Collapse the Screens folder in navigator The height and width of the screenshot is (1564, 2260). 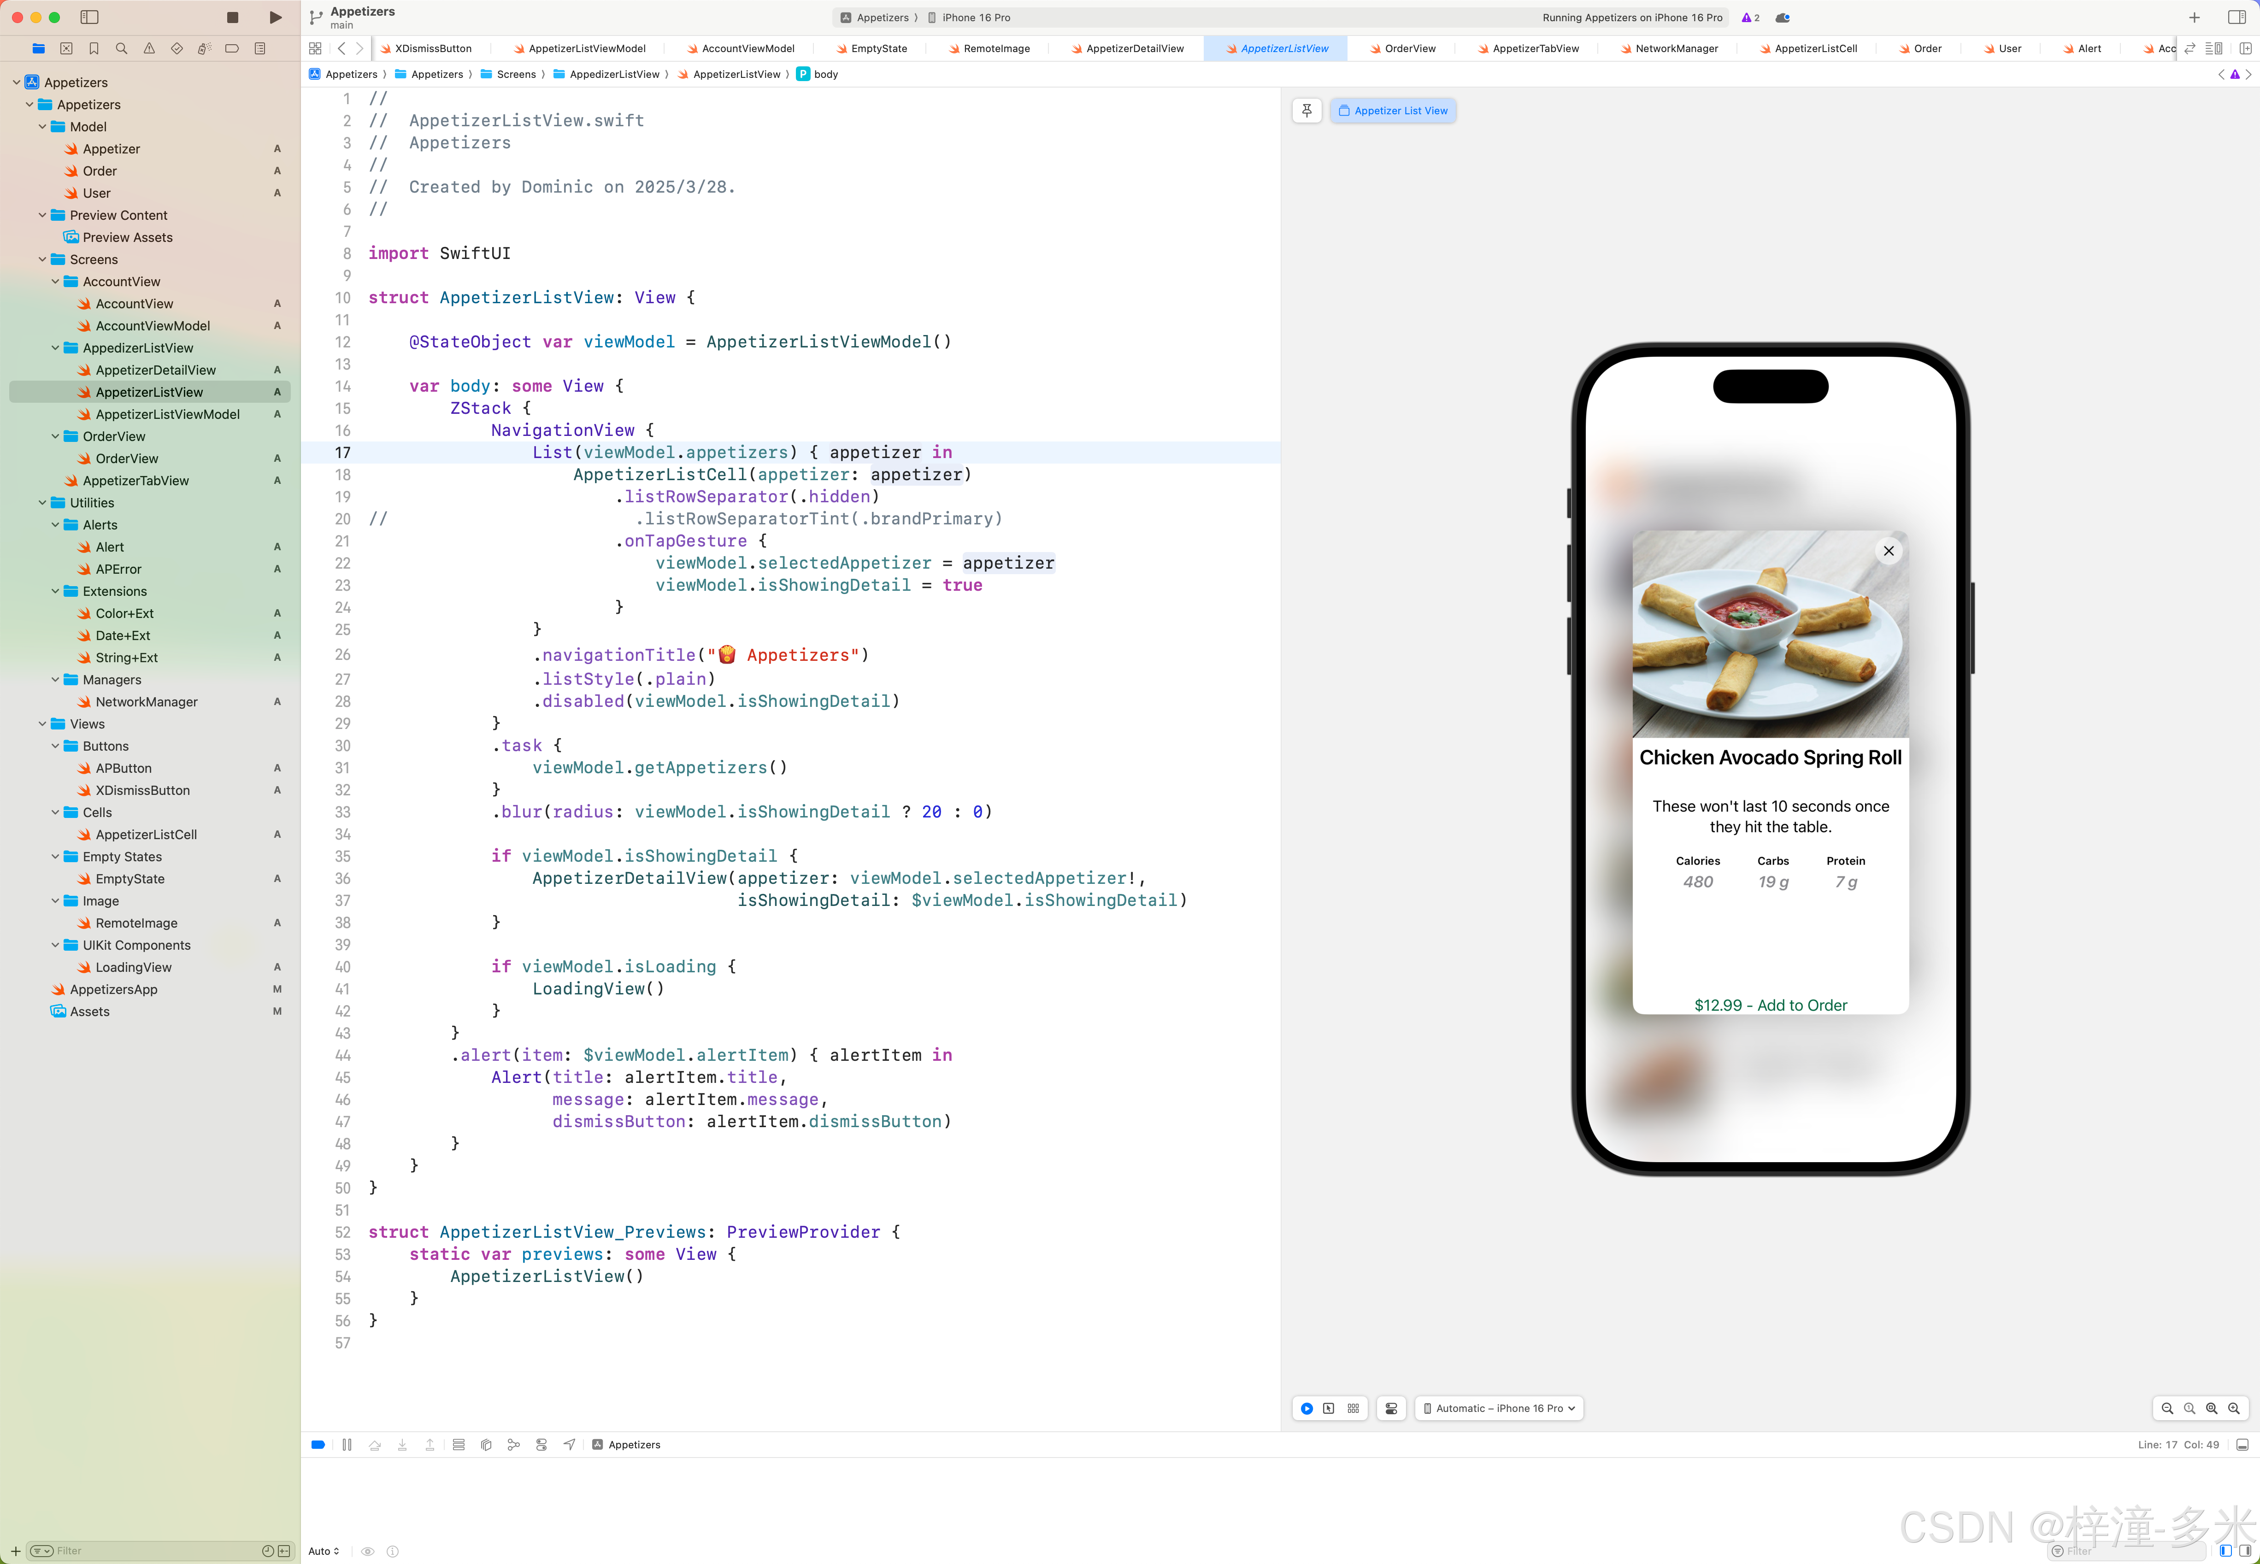(42, 260)
